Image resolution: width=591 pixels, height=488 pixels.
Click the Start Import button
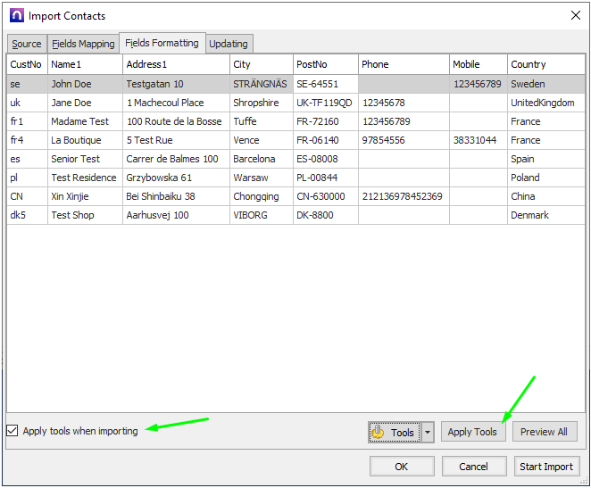coord(545,466)
